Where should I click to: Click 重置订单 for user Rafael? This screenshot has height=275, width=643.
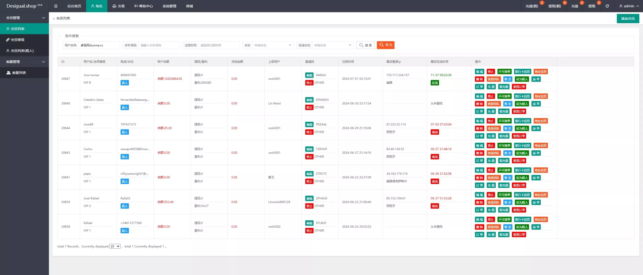point(519,235)
